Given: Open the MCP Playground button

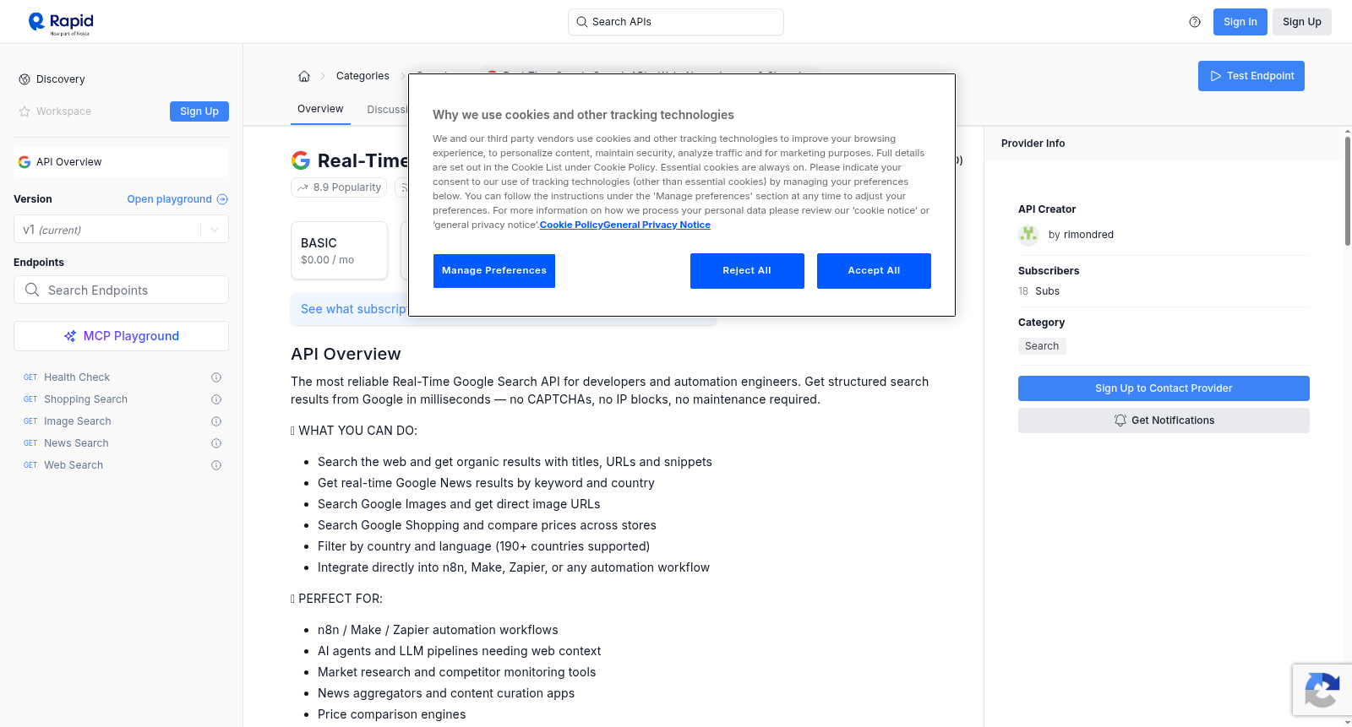Looking at the screenshot, I should coord(121,336).
